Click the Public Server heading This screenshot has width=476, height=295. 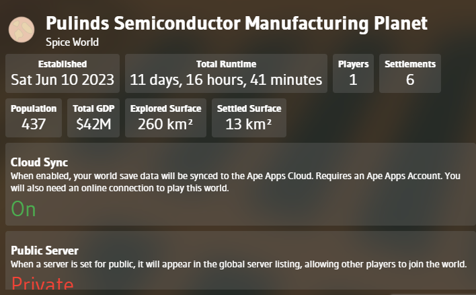[x=44, y=251]
